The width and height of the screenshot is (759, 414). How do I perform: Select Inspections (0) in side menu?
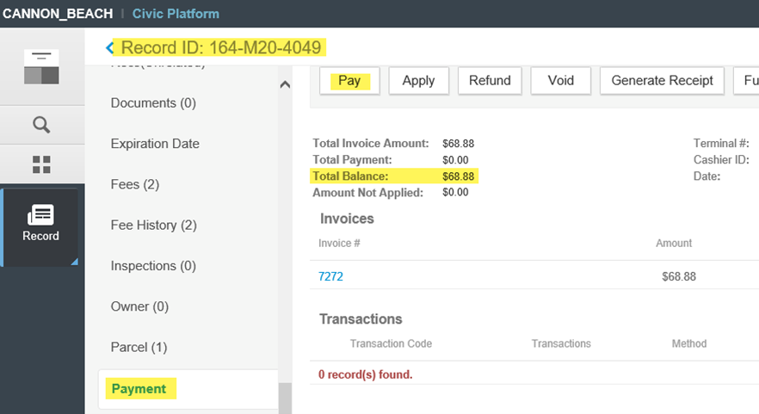(x=153, y=266)
